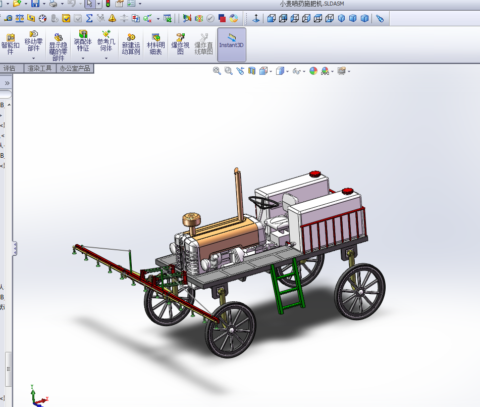
Task: Click the red and blue squares icon
Action: (x=222, y=18)
